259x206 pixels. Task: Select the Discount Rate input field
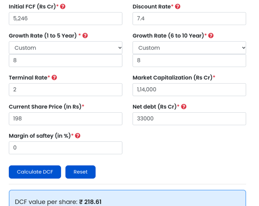point(189,19)
